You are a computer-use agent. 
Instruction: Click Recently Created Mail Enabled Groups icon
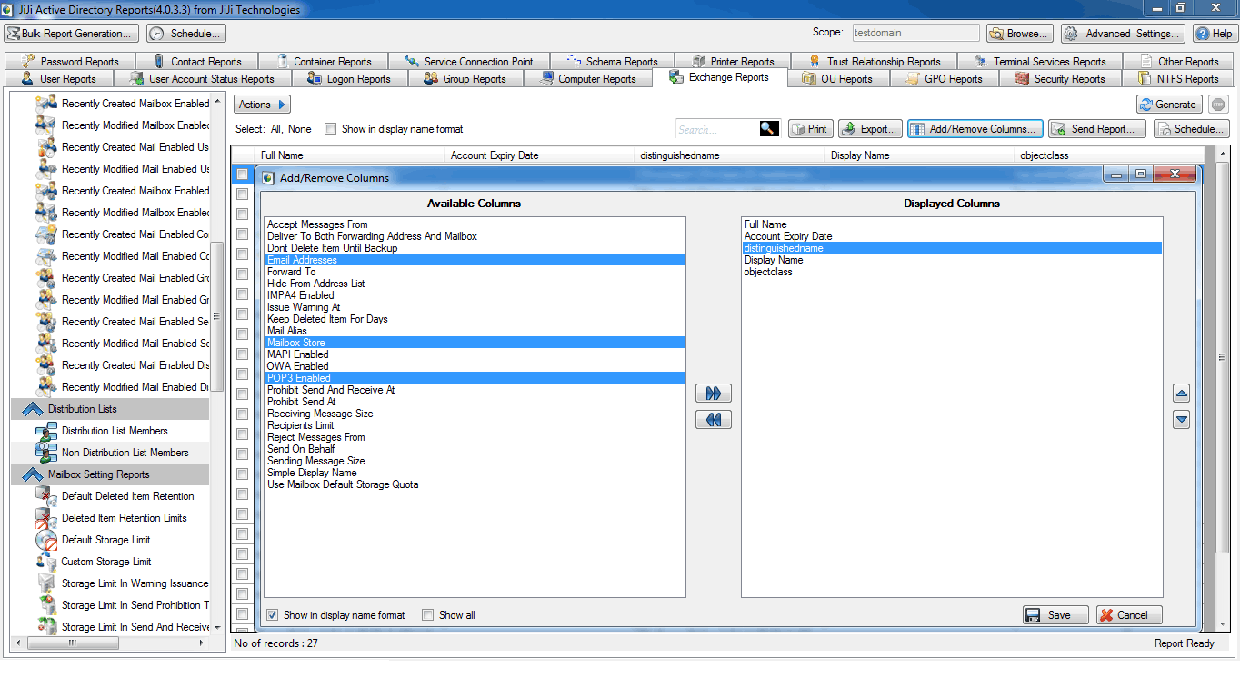click(x=46, y=278)
